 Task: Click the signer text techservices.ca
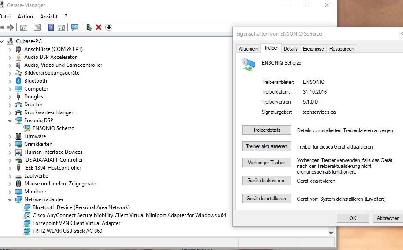(x=319, y=112)
